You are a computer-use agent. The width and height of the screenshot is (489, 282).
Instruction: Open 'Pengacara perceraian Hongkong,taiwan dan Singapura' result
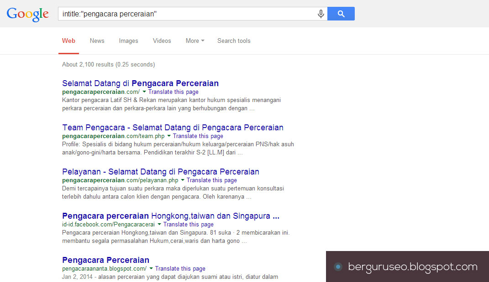click(171, 216)
